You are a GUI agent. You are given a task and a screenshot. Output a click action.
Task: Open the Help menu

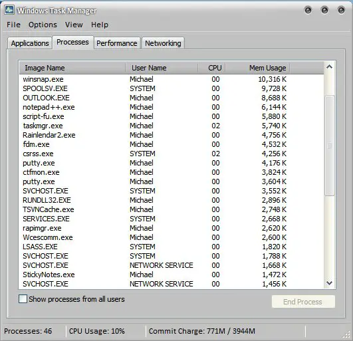[x=100, y=25]
